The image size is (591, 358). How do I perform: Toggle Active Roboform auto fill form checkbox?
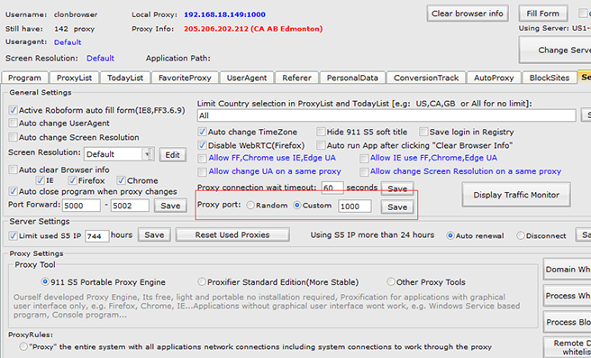tap(14, 110)
